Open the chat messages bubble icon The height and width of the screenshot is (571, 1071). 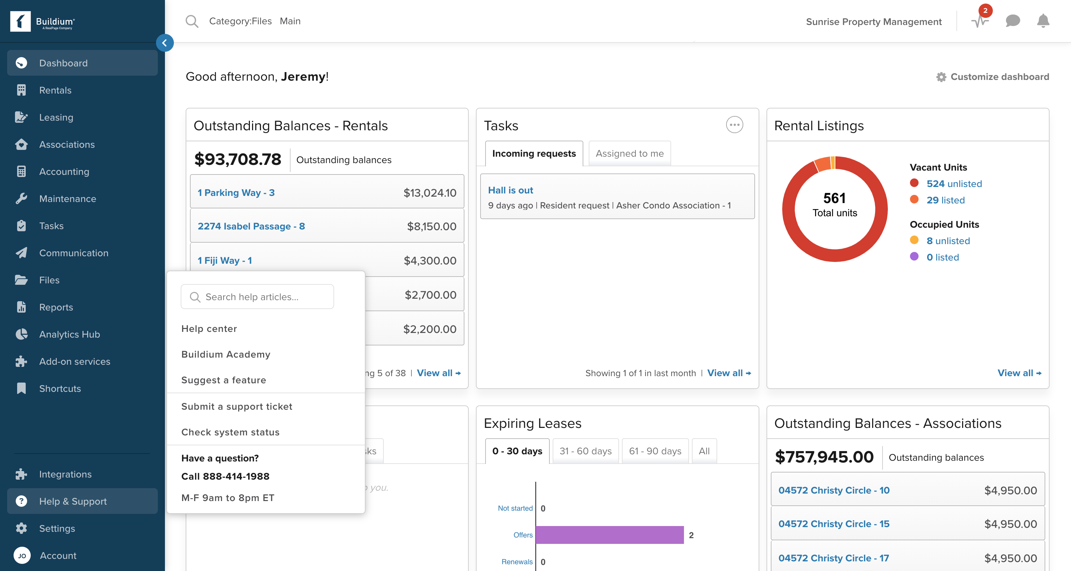pyautogui.click(x=1012, y=21)
